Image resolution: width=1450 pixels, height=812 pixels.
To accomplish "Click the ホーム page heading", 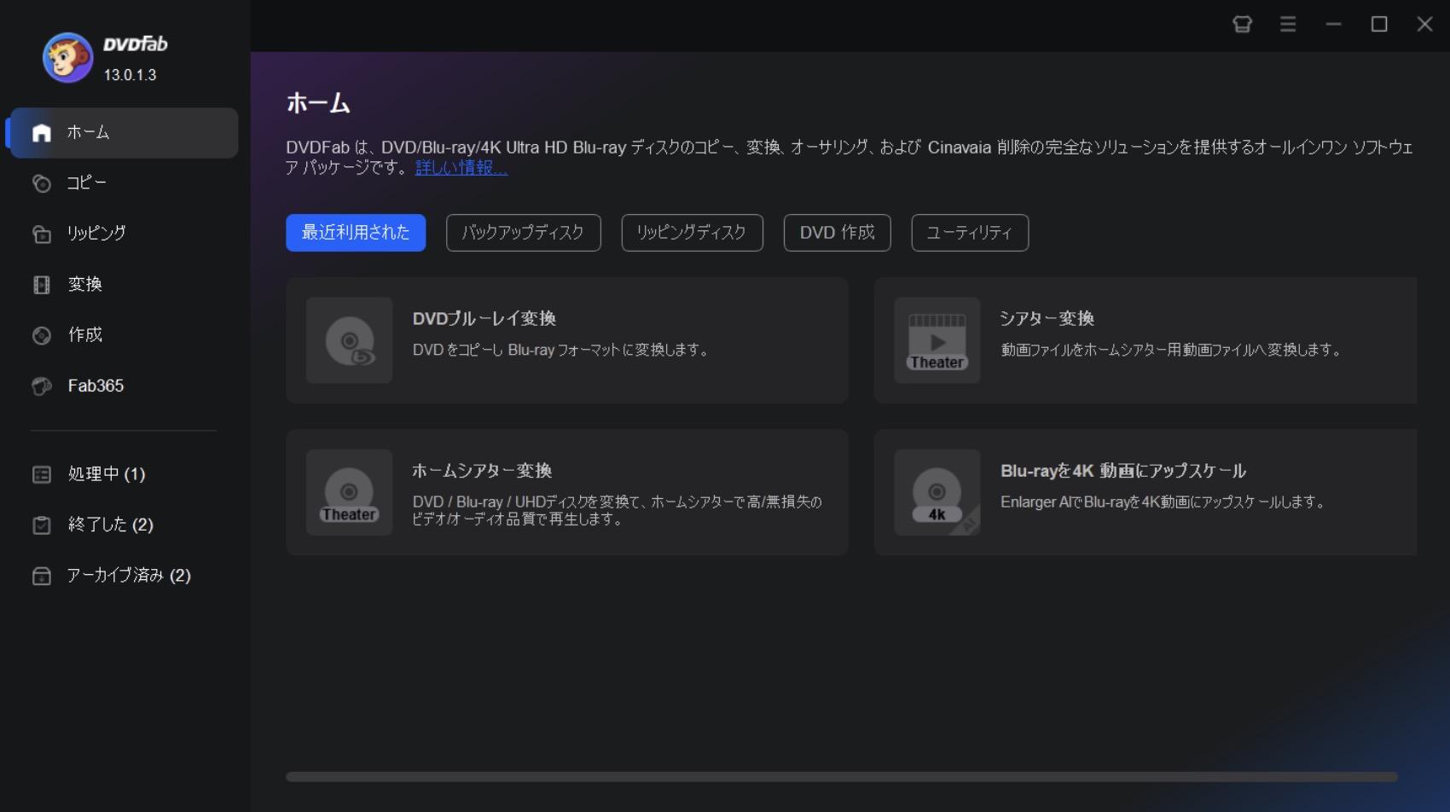I will [x=318, y=104].
